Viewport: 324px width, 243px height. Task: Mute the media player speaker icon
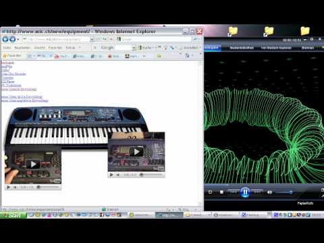[x=269, y=192]
